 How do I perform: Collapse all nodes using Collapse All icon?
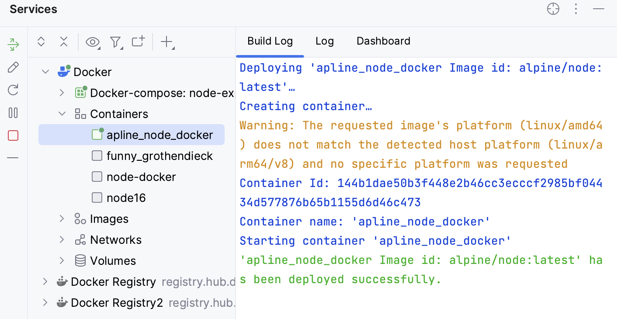63,42
